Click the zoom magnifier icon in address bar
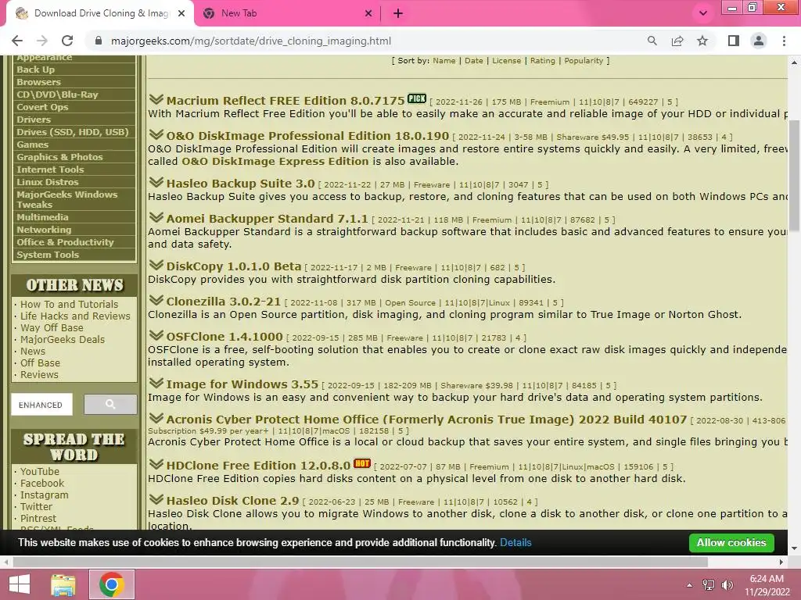 click(652, 41)
